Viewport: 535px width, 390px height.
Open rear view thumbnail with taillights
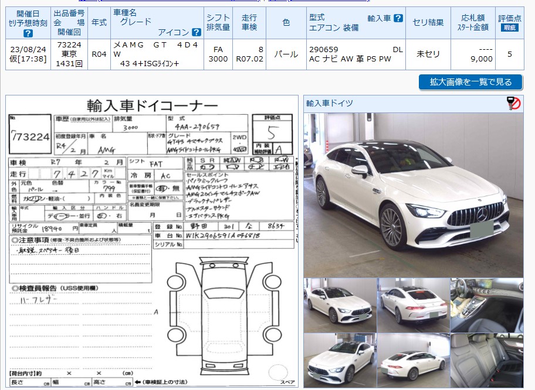(x=413, y=305)
